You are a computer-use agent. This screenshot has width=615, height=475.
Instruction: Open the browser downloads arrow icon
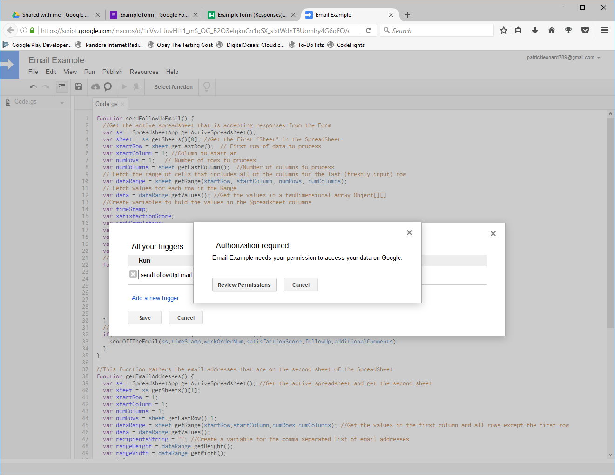click(535, 30)
